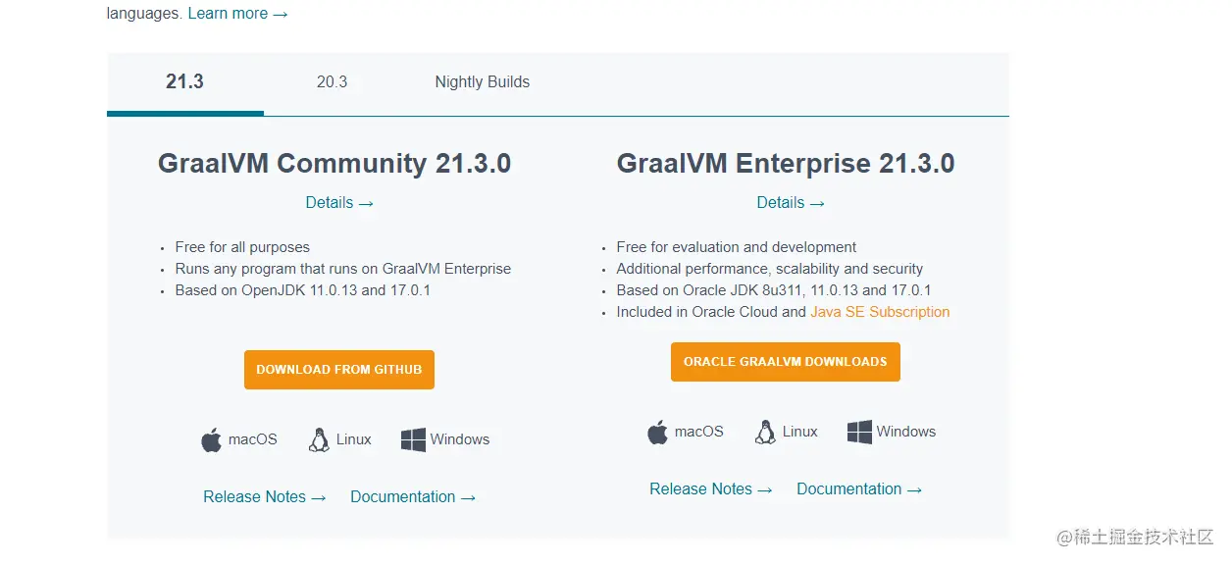Click the Linux penguin icon under Enterprise

pyautogui.click(x=765, y=433)
